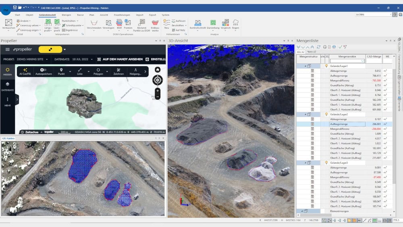This screenshot has height=227, width=403.
Task: Click the yellow Propeller logo button
Action: click(50, 49)
